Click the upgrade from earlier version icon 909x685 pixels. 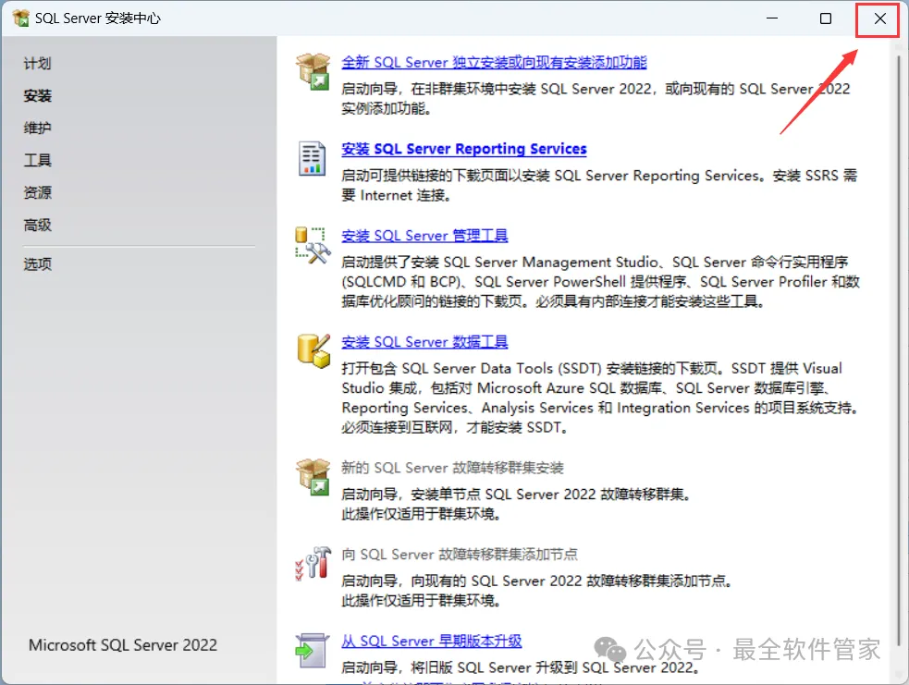point(312,651)
